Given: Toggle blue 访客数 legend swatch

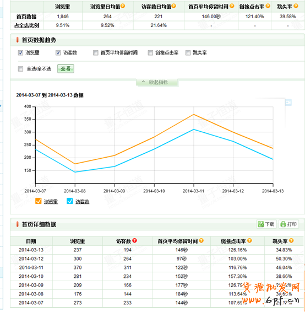Looking at the screenshot, I should [70, 201].
